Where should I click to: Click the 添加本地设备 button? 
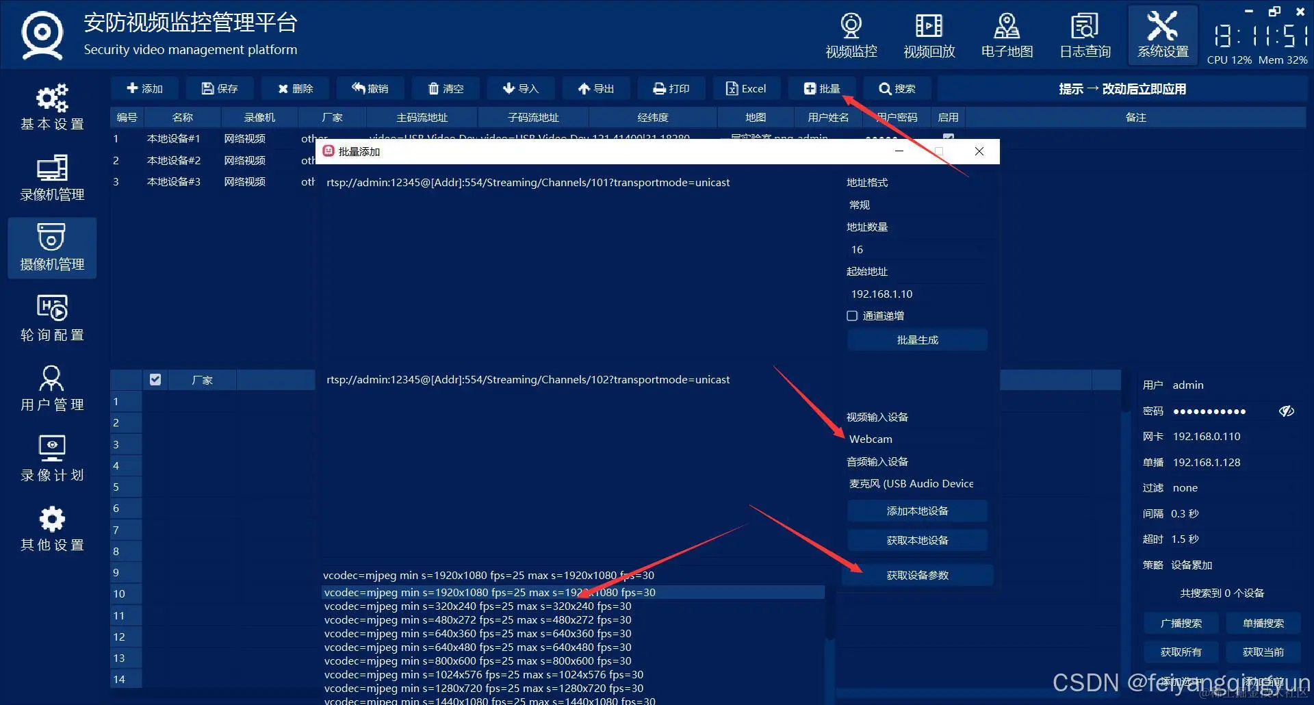click(917, 511)
